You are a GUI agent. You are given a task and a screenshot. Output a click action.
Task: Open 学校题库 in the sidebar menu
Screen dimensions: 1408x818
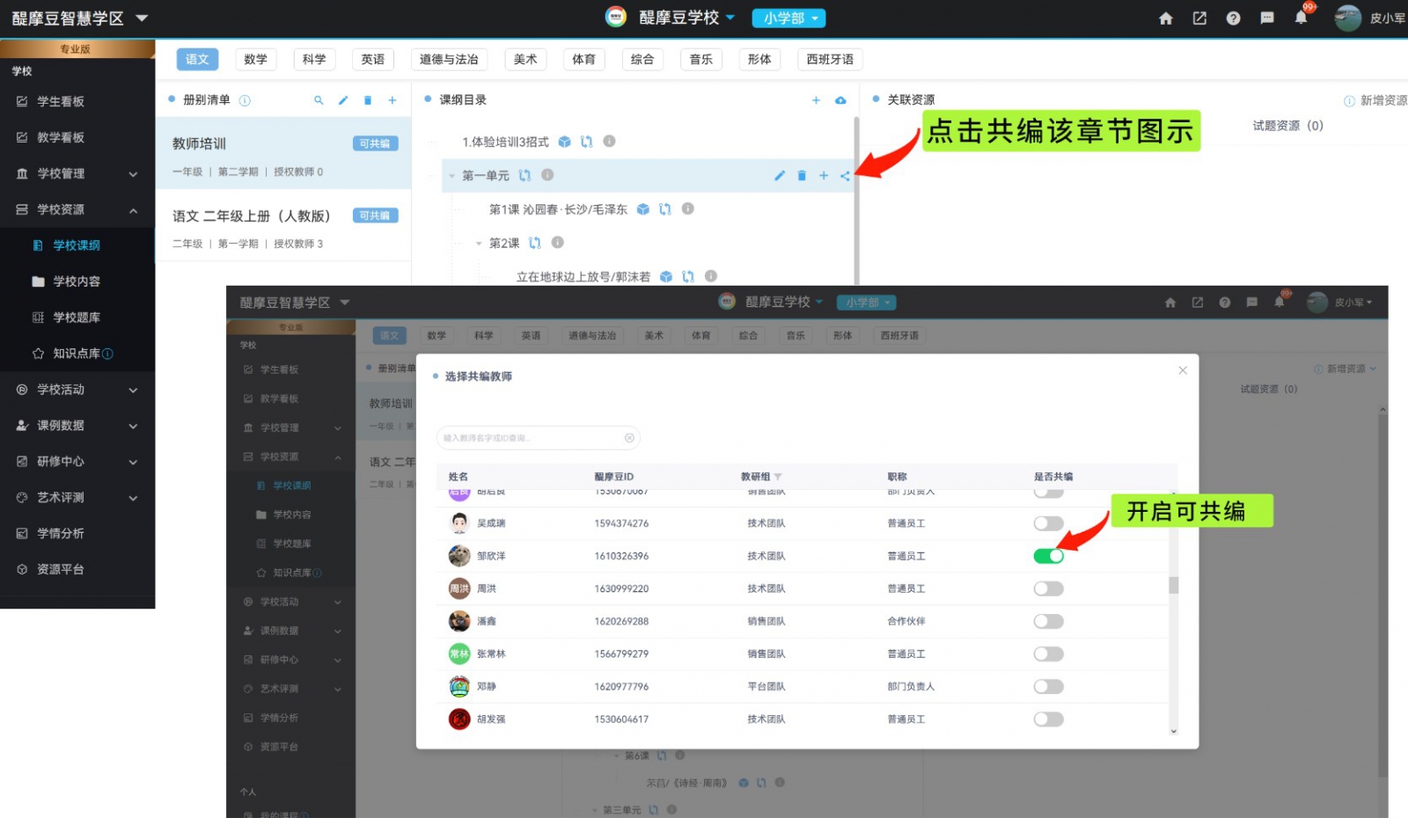(77, 318)
